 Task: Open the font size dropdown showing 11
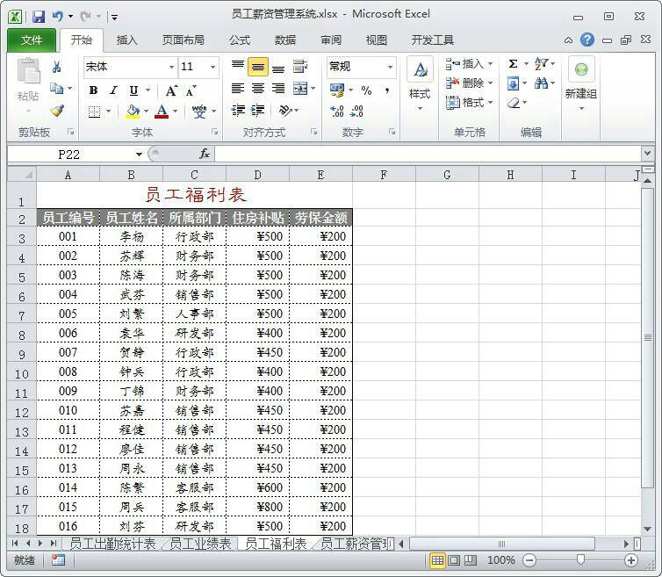tap(212, 67)
